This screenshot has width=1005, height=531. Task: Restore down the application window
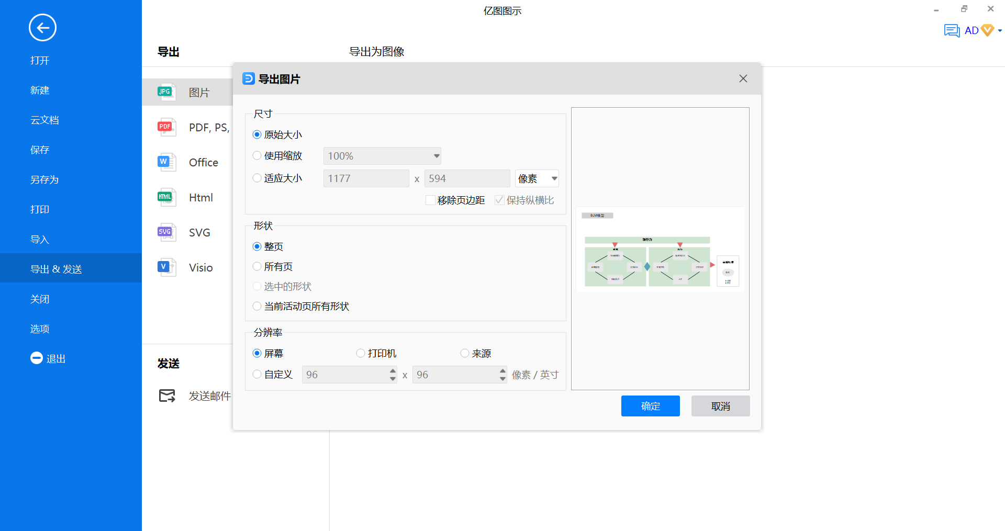[964, 9]
